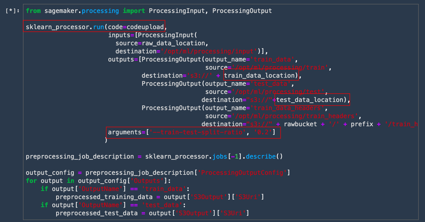Place cursor on the codeupload argument
The image size is (425, 222).
coord(145,27)
